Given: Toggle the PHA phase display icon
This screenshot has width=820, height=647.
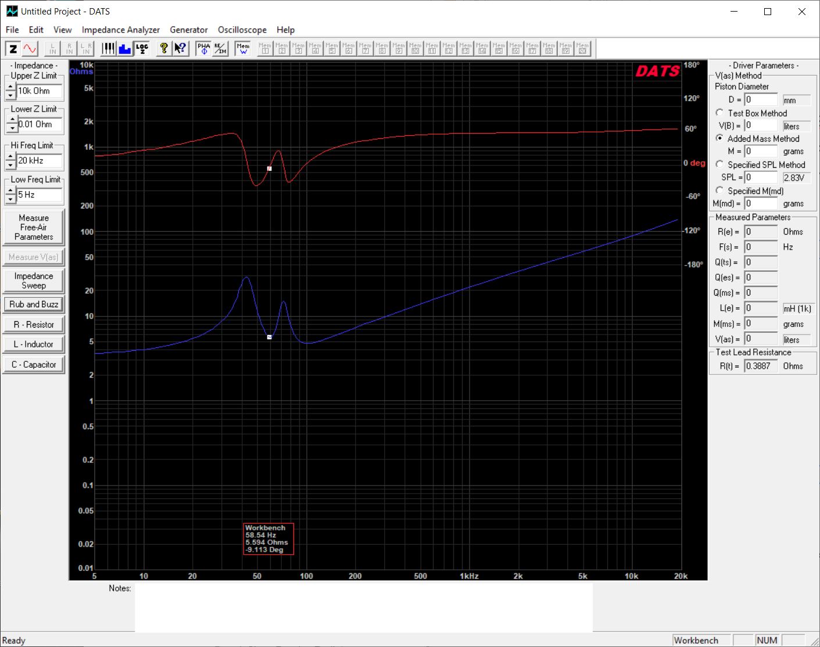Looking at the screenshot, I should [x=203, y=49].
